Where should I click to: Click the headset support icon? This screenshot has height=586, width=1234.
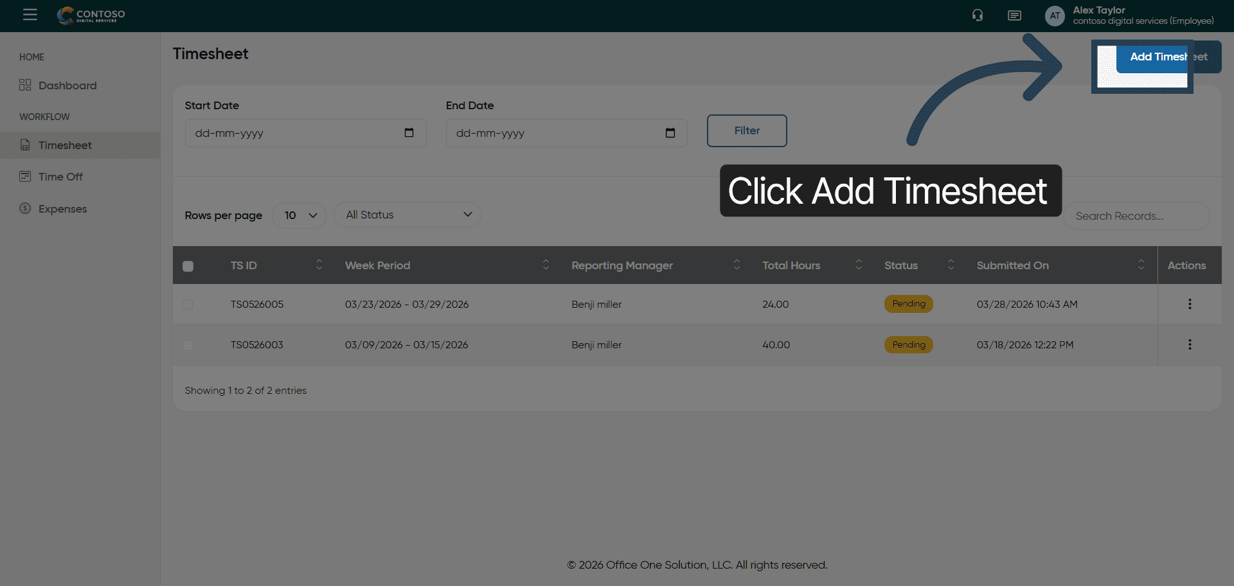[x=978, y=15]
